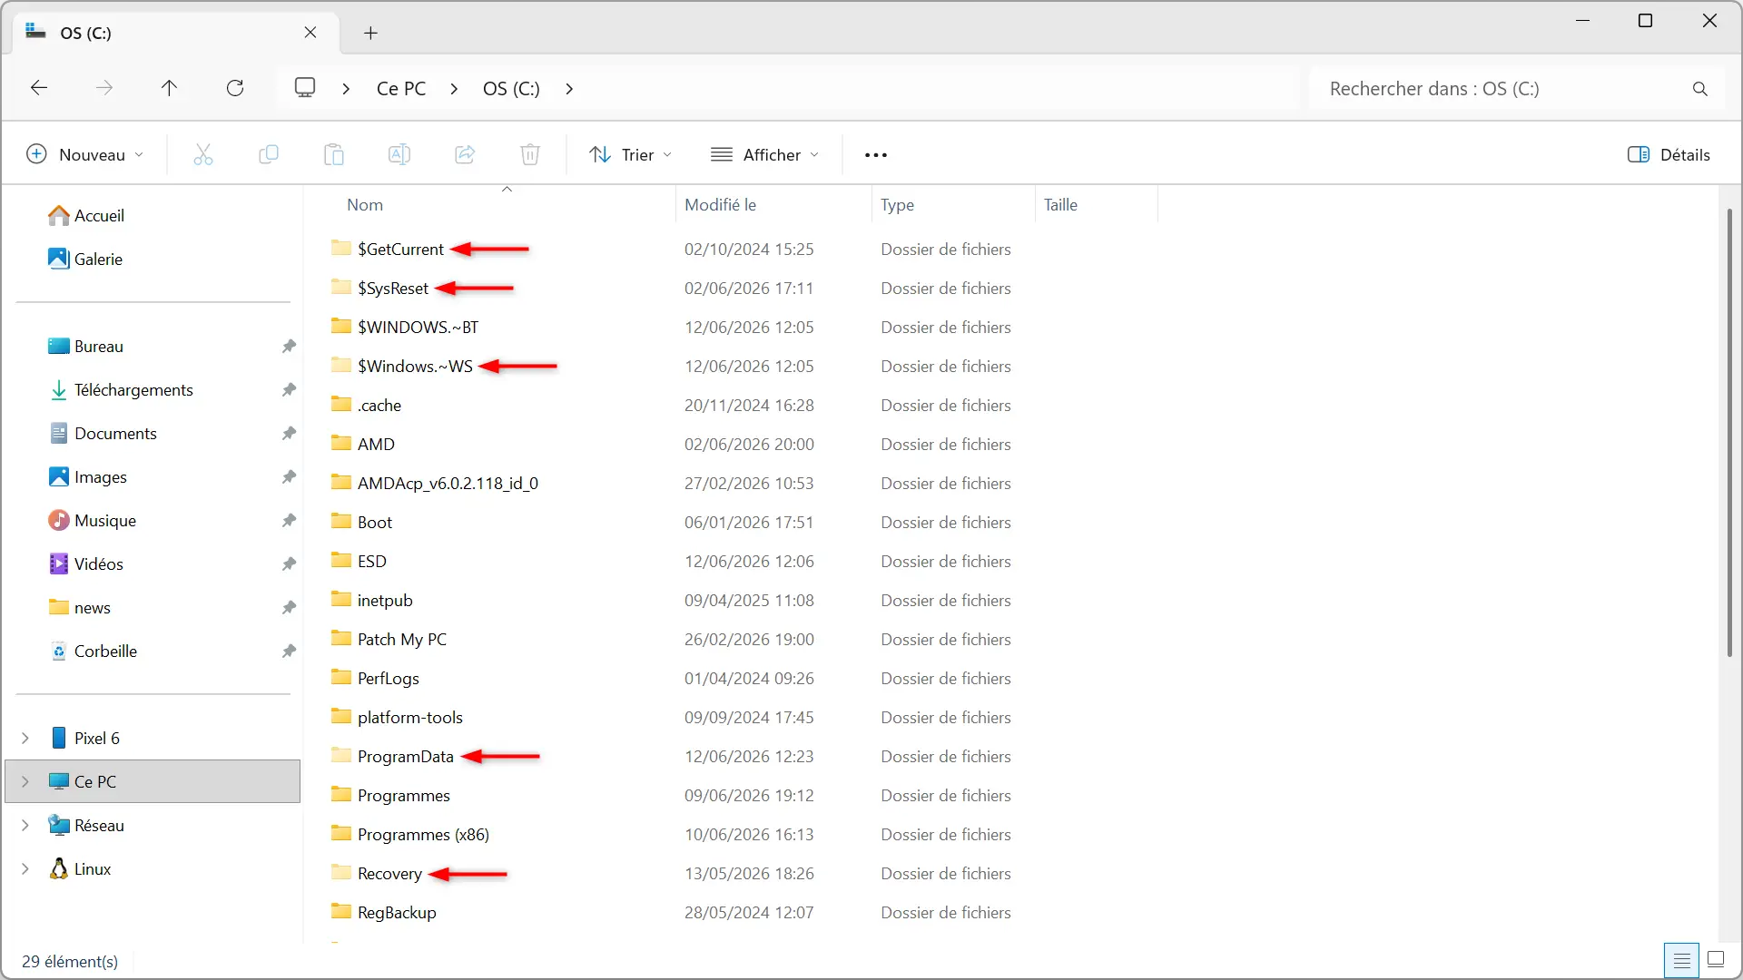The height and width of the screenshot is (980, 1743).
Task: Click the Rename icon in toolbar
Action: pyautogui.click(x=399, y=154)
